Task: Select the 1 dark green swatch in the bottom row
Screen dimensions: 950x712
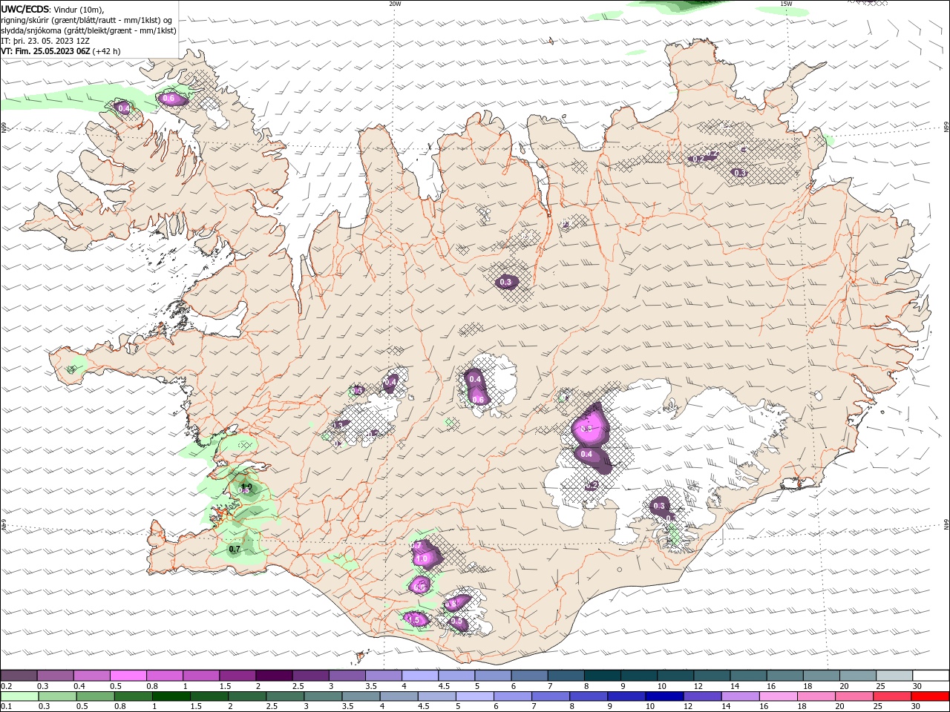Action: coord(171,696)
